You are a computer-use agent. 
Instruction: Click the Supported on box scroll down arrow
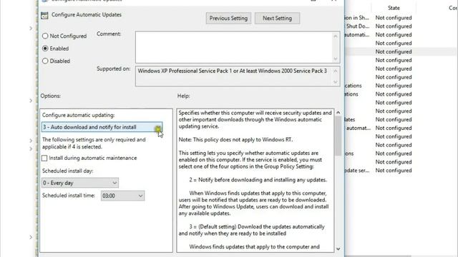pyautogui.click(x=336, y=82)
